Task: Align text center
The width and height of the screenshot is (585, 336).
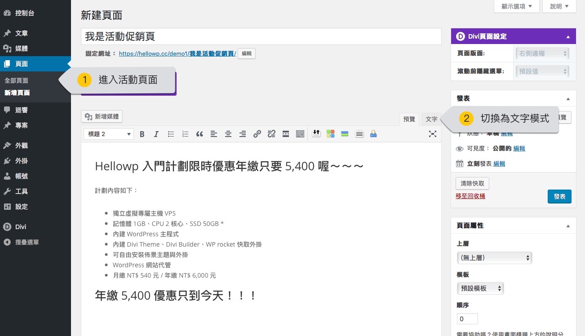Action: point(228,134)
